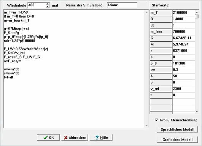Click equation line F_res=F_S-F_LW-F_G

pyautogui.click(x=22, y=57)
